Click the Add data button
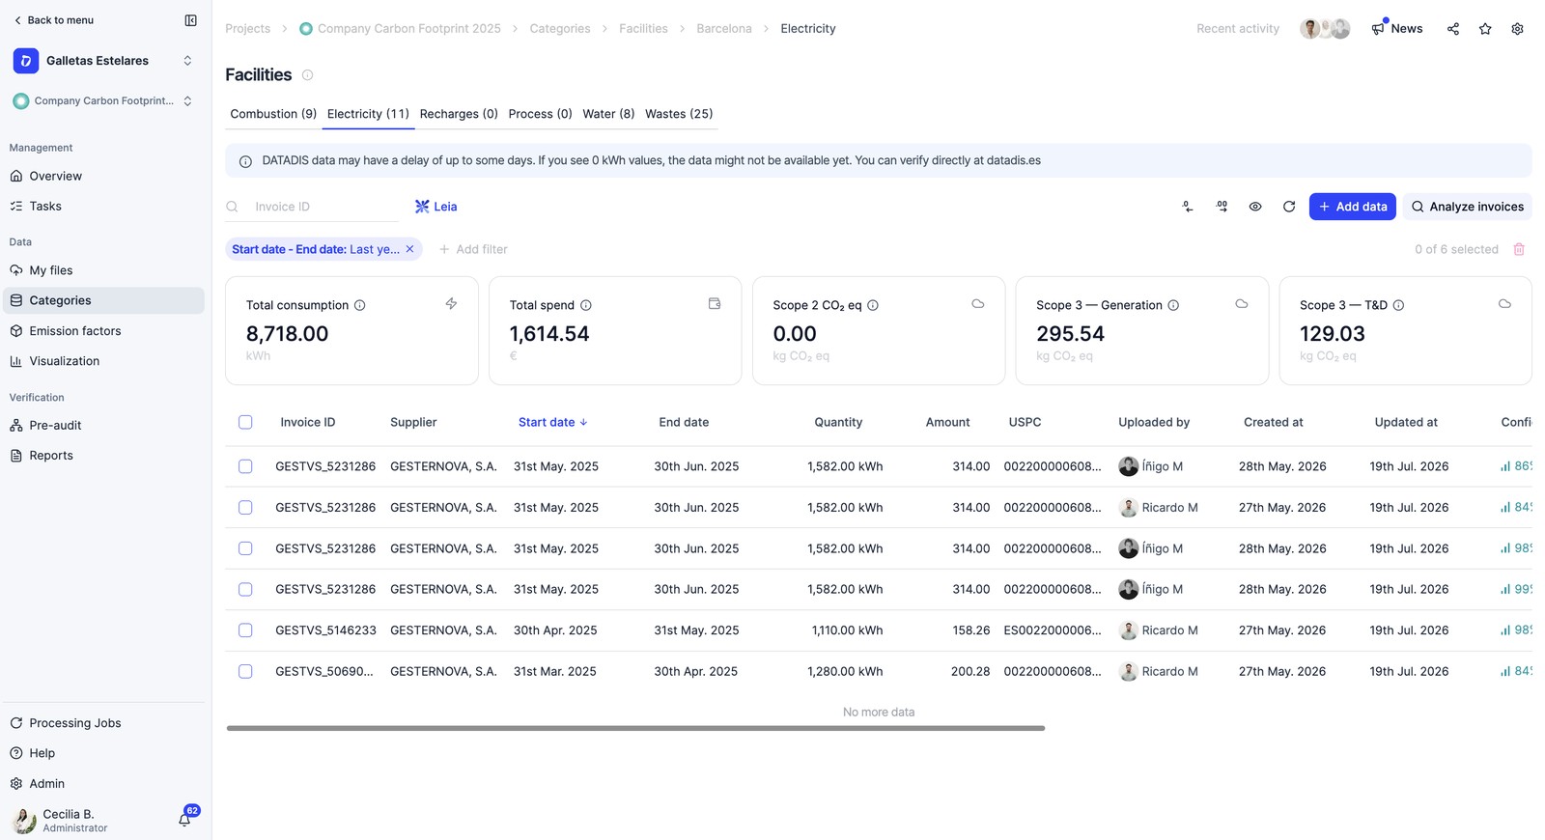The width and height of the screenshot is (1545, 840). 1352,207
